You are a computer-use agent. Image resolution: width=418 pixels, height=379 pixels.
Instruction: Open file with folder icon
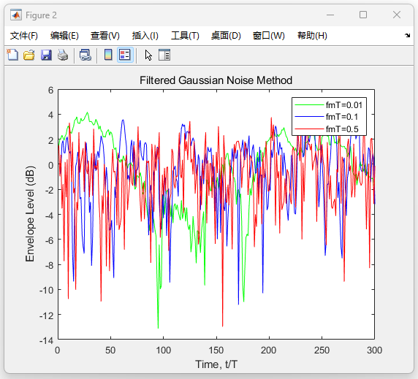(x=29, y=55)
